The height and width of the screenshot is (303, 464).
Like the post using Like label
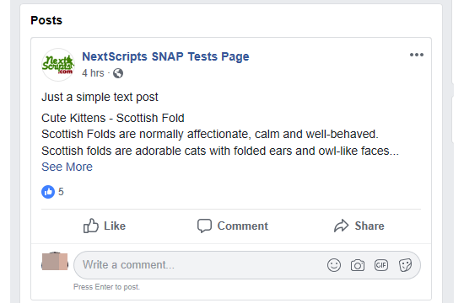pos(115,226)
